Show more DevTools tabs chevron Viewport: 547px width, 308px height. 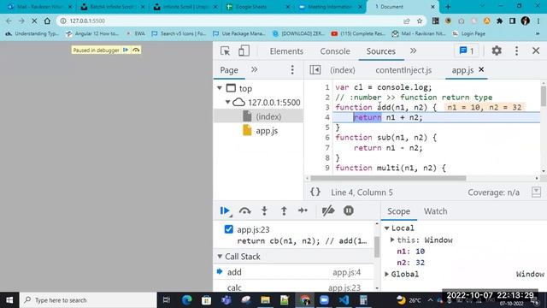(x=414, y=50)
